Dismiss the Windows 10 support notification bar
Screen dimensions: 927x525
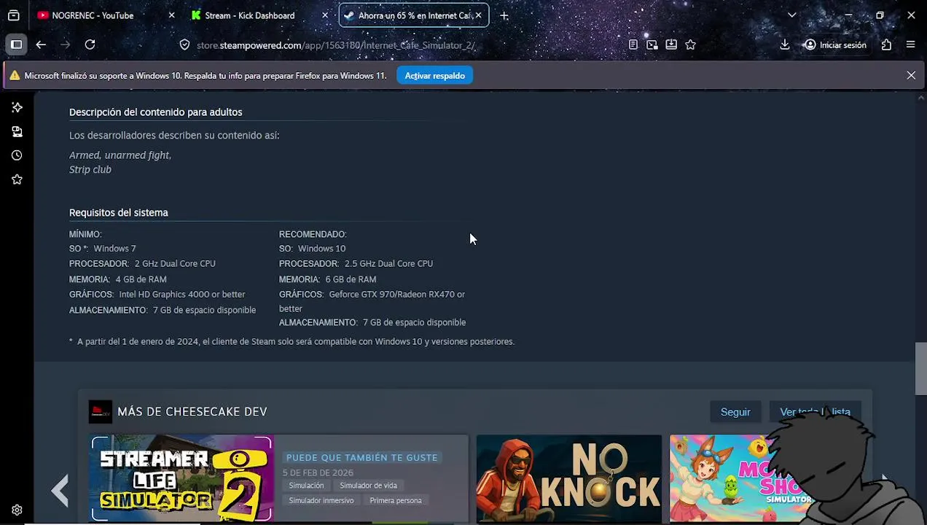pyautogui.click(x=911, y=75)
